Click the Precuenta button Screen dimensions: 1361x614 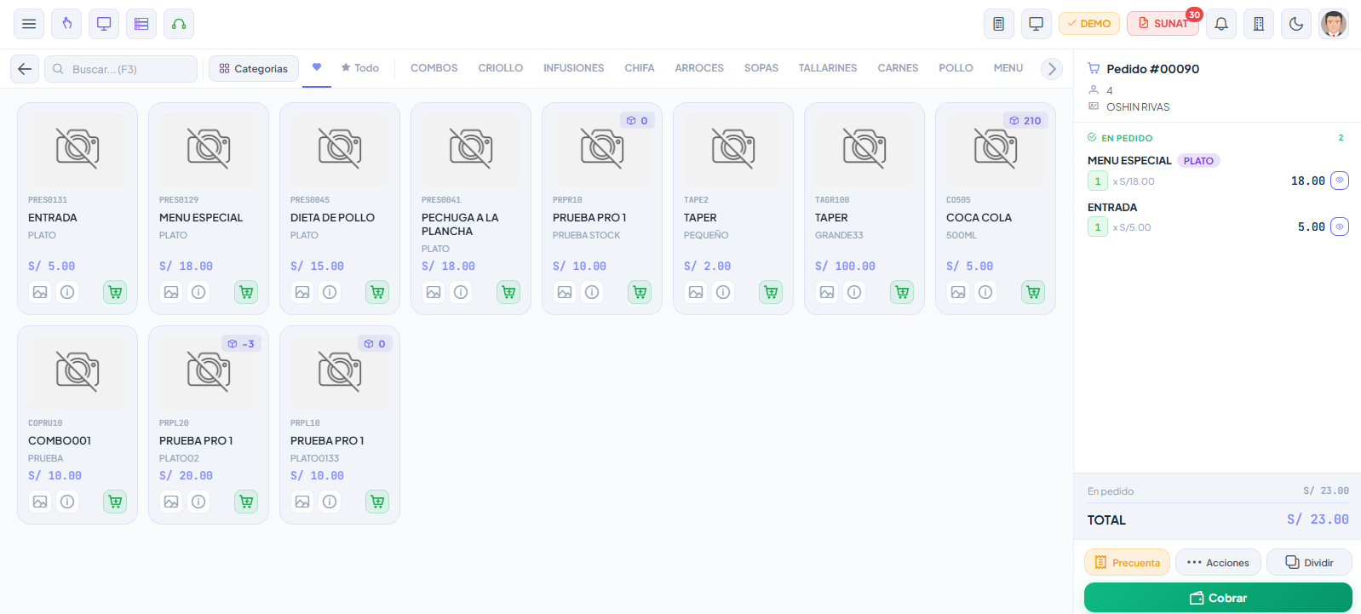tap(1127, 562)
